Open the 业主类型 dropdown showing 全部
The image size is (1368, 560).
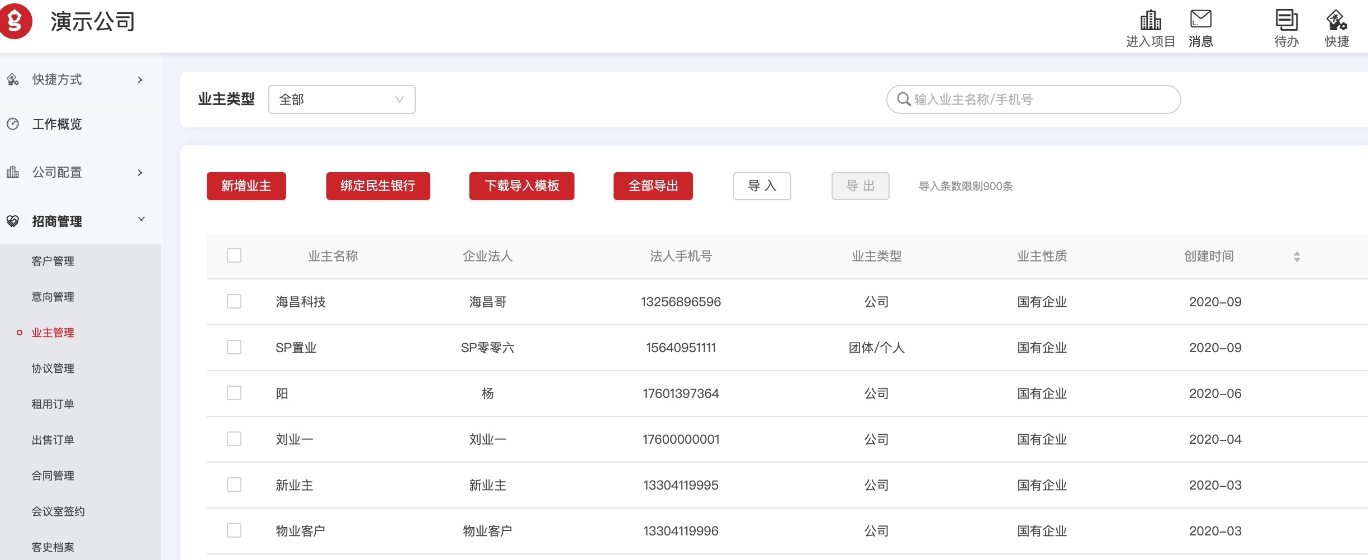coord(341,99)
